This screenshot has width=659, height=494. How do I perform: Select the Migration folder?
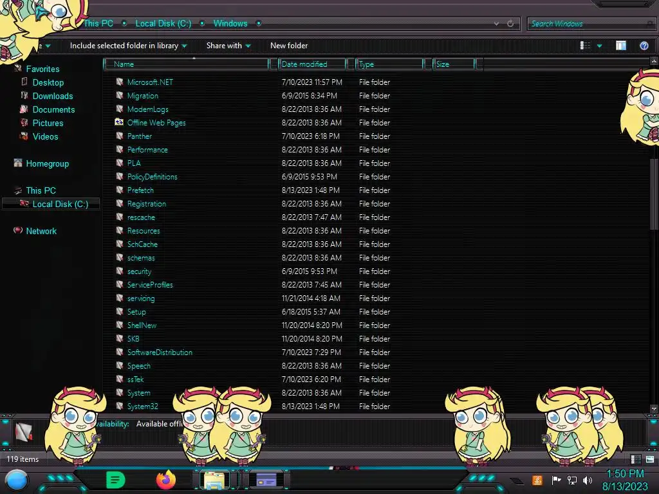point(142,96)
